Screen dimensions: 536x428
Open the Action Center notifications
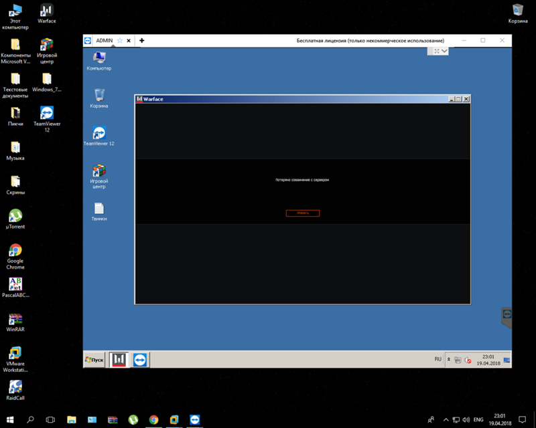click(x=523, y=419)
